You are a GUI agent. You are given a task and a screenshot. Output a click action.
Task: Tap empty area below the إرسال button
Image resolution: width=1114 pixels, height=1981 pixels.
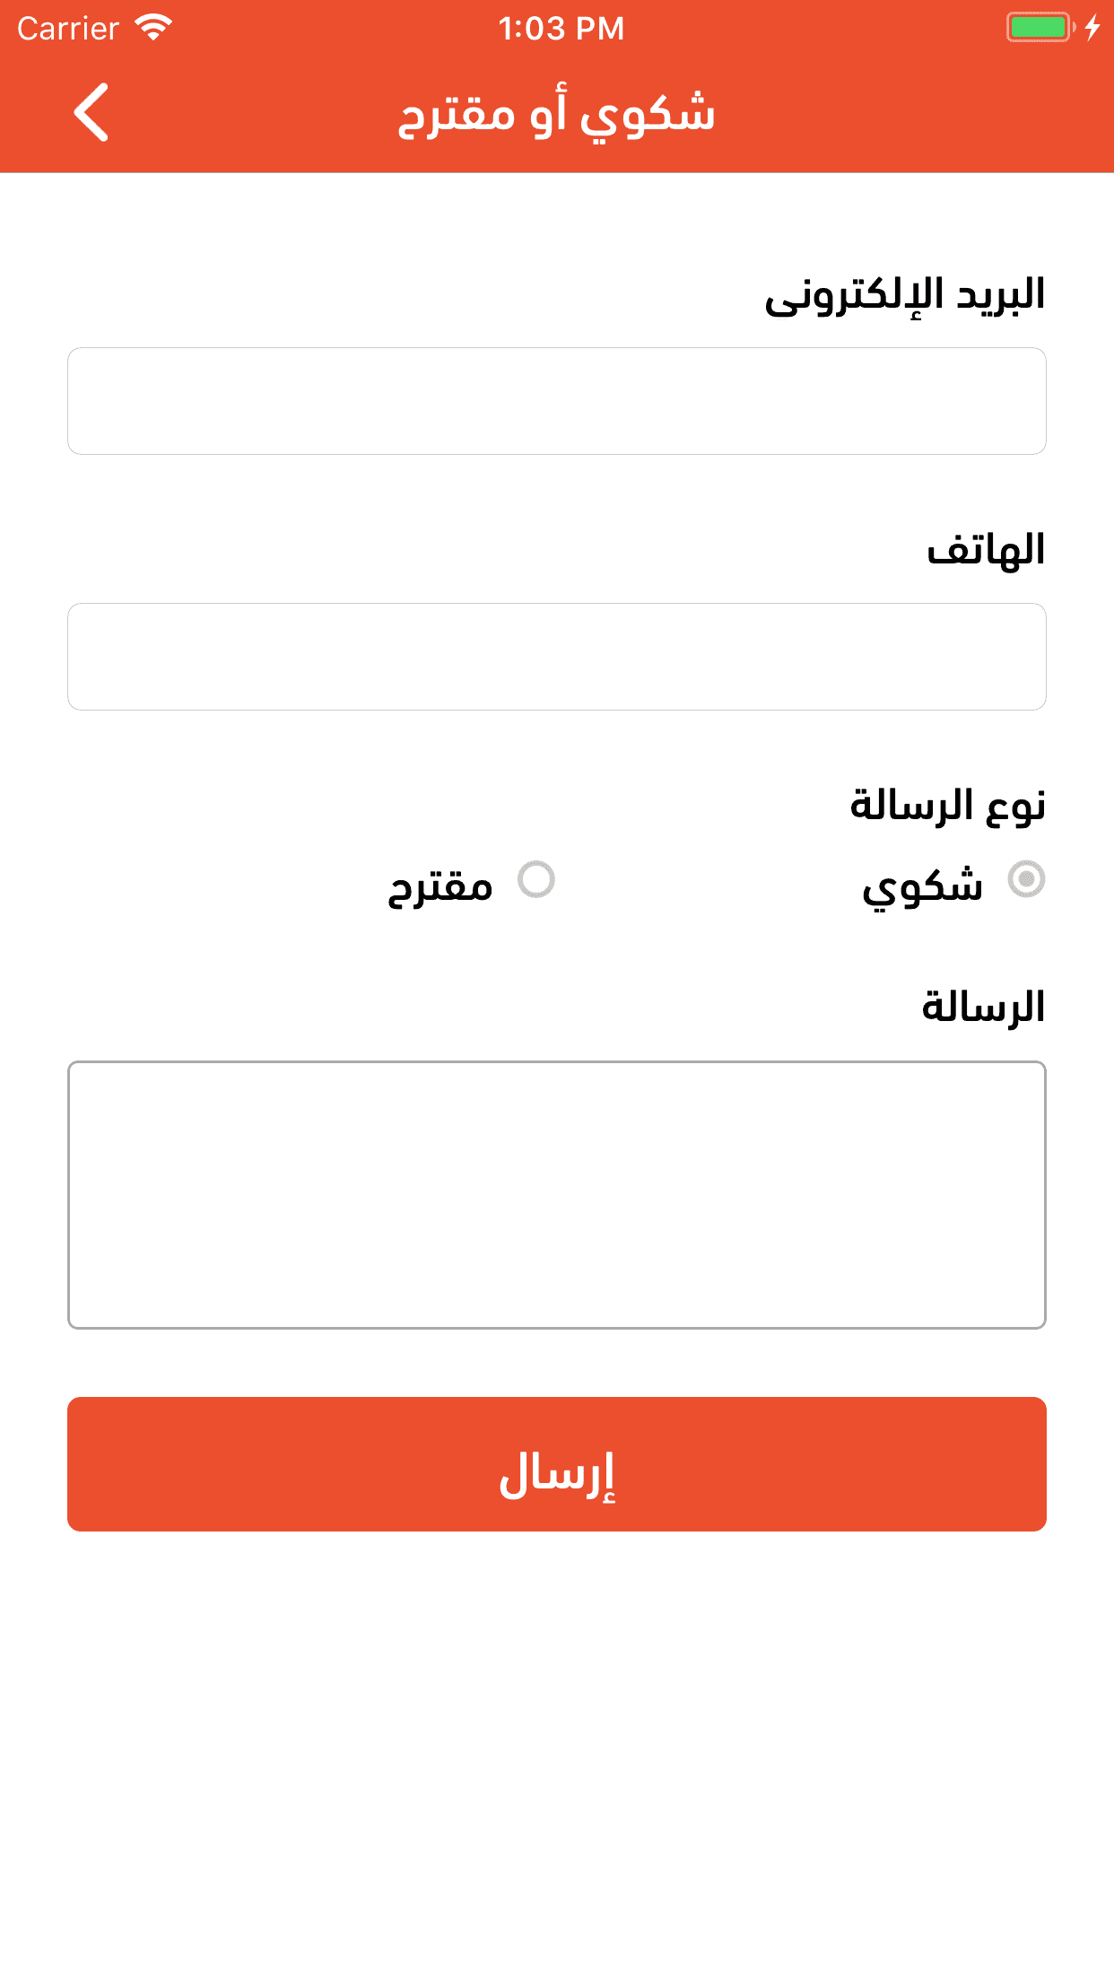pos(557,1750)
